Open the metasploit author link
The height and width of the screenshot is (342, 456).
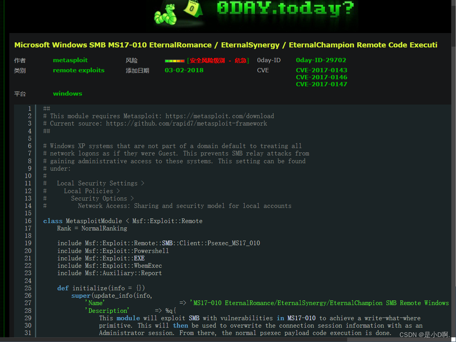coord(70,60)
